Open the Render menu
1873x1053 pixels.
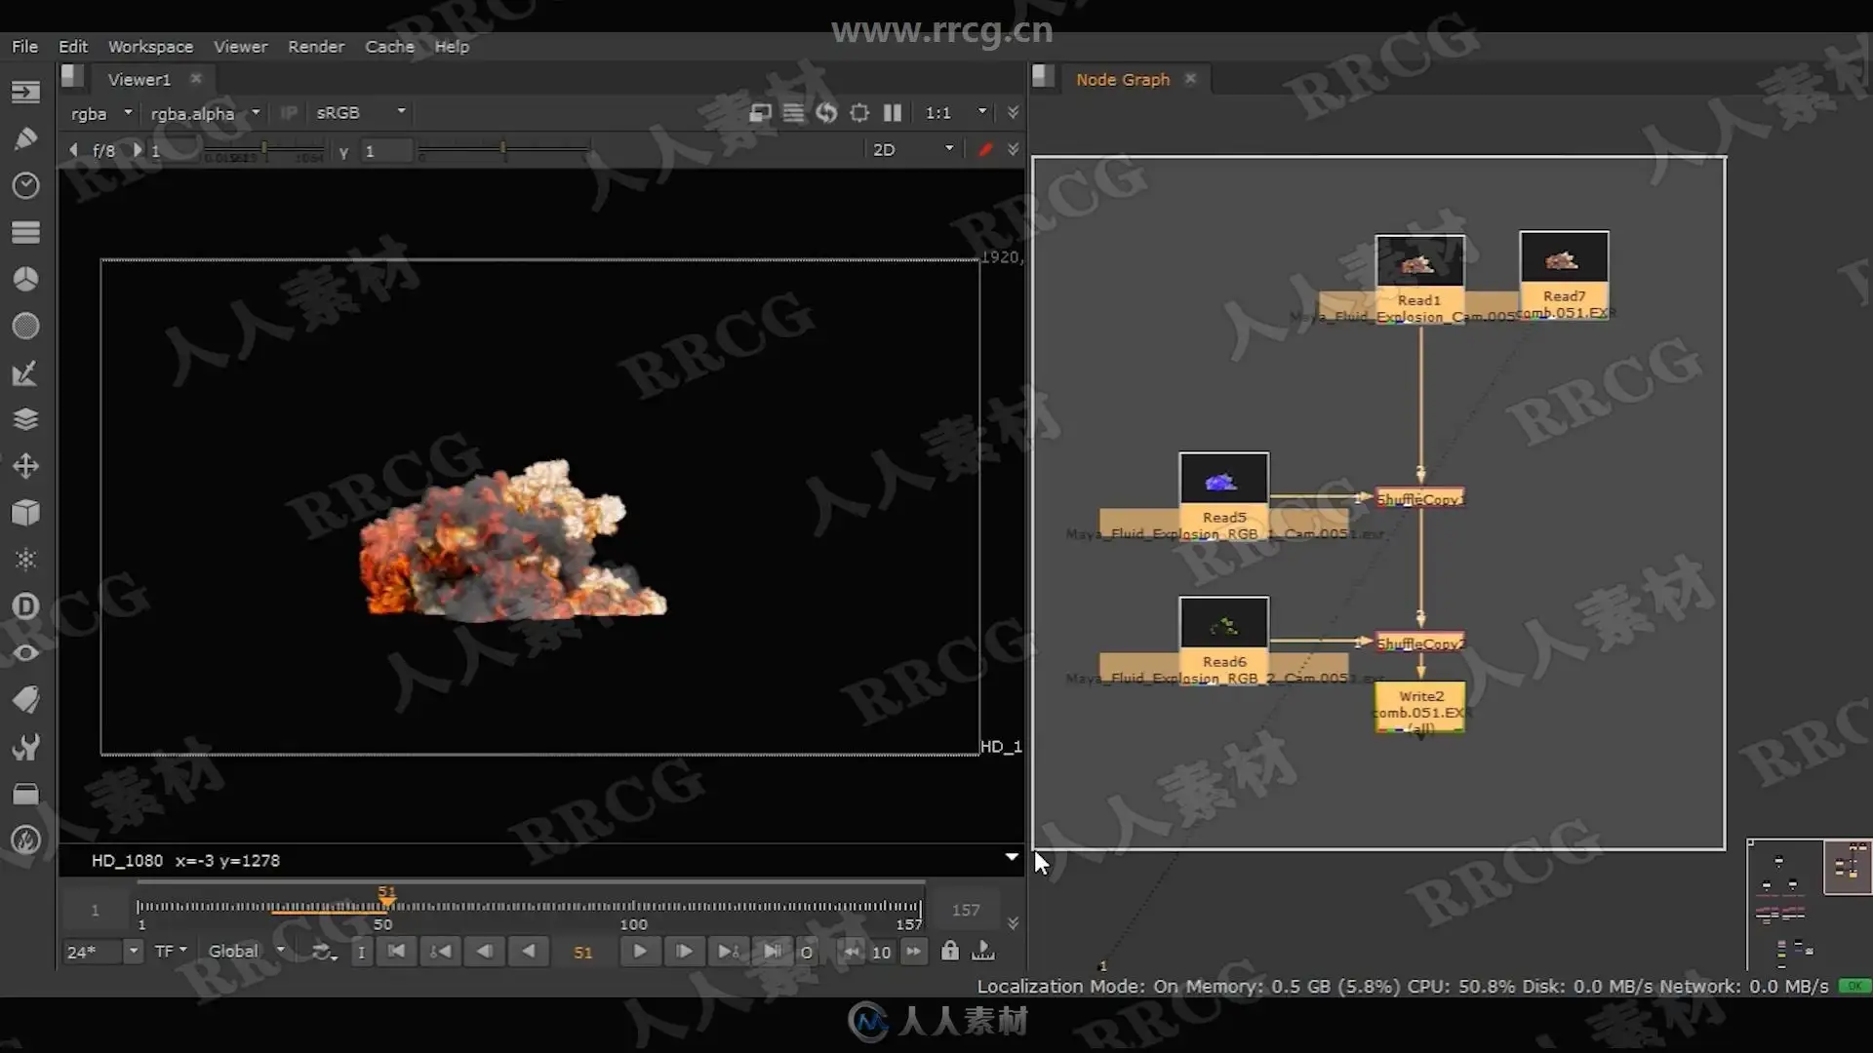point(315,47)
